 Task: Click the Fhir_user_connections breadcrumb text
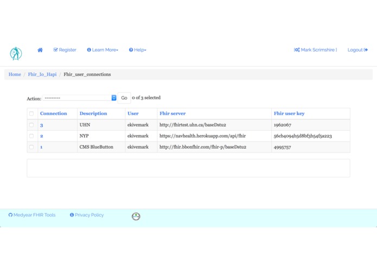87,74
